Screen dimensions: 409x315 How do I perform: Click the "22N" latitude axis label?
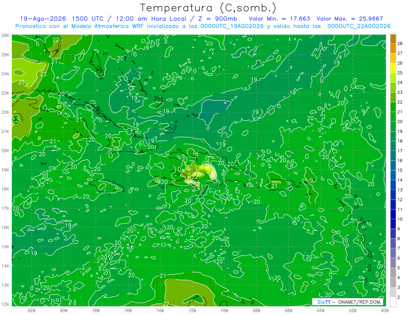(x=5, y=112)
